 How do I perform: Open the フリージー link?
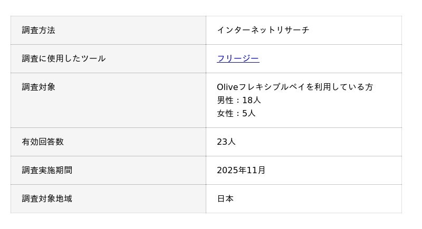(238, 58)
